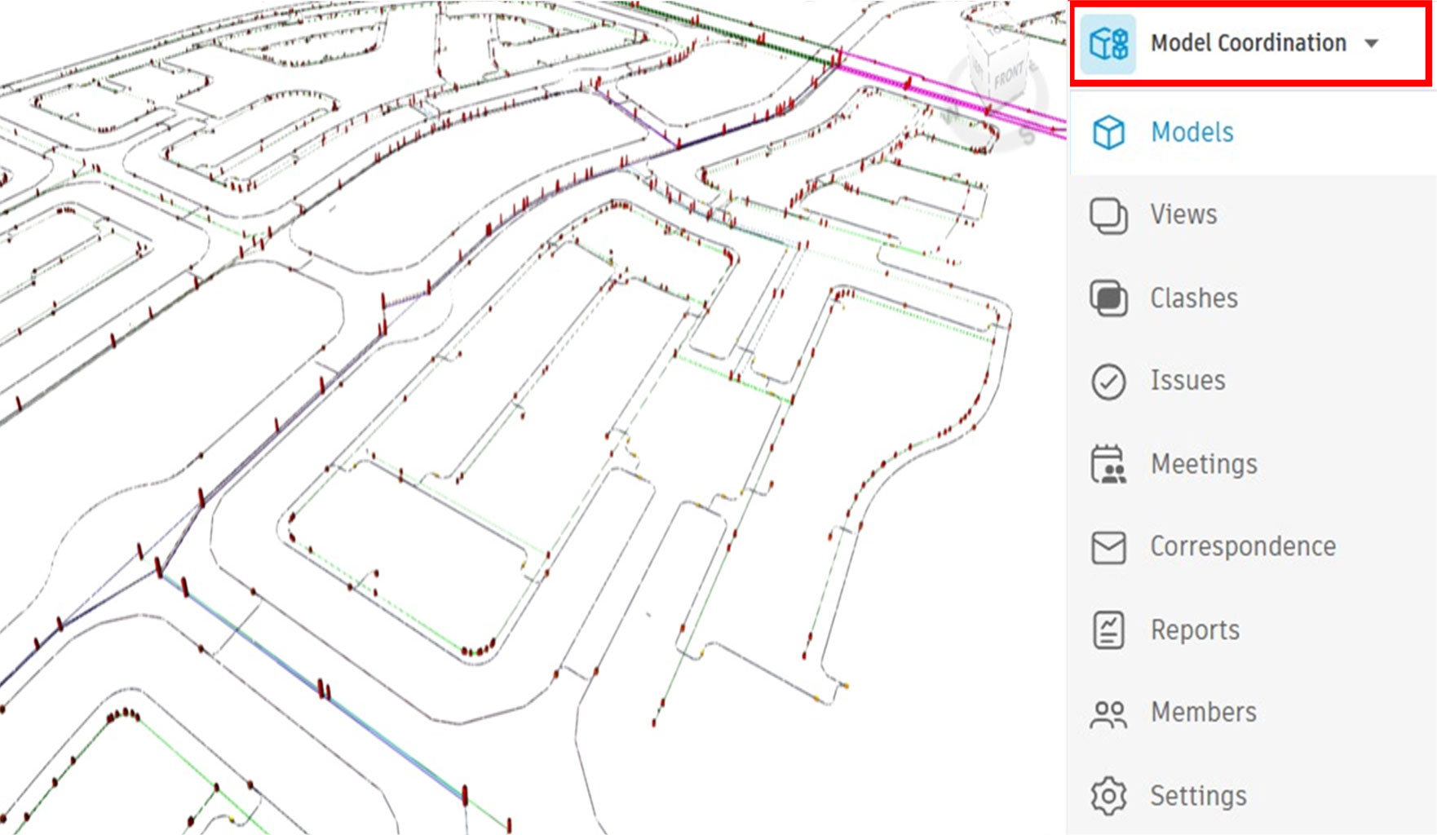This screenshot has width=1437, height=835.
Task: Open the Models menu item
Action: [x=1192, y=132]
